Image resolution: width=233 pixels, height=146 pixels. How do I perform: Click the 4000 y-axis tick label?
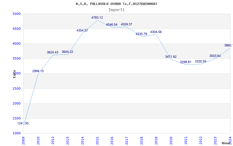(x=17, y=44)
